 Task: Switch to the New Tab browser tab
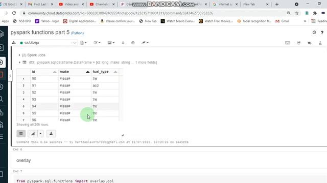point(255,4)
